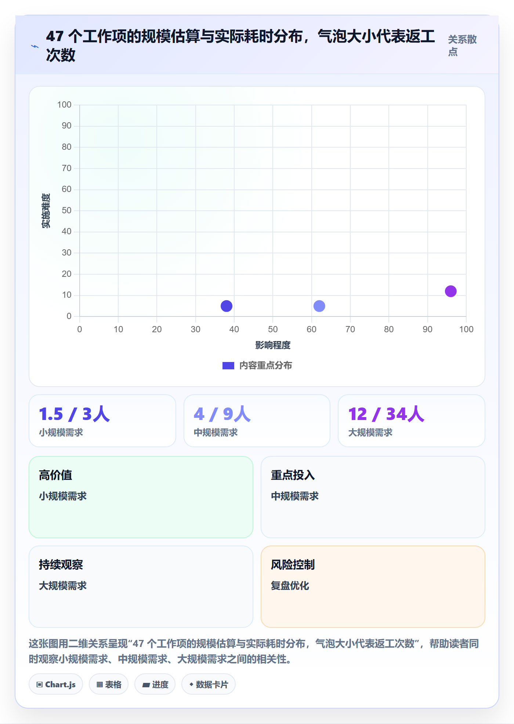Click the light blue bubble near x=62
The image size is (514, 724).
tap(319, 306)
